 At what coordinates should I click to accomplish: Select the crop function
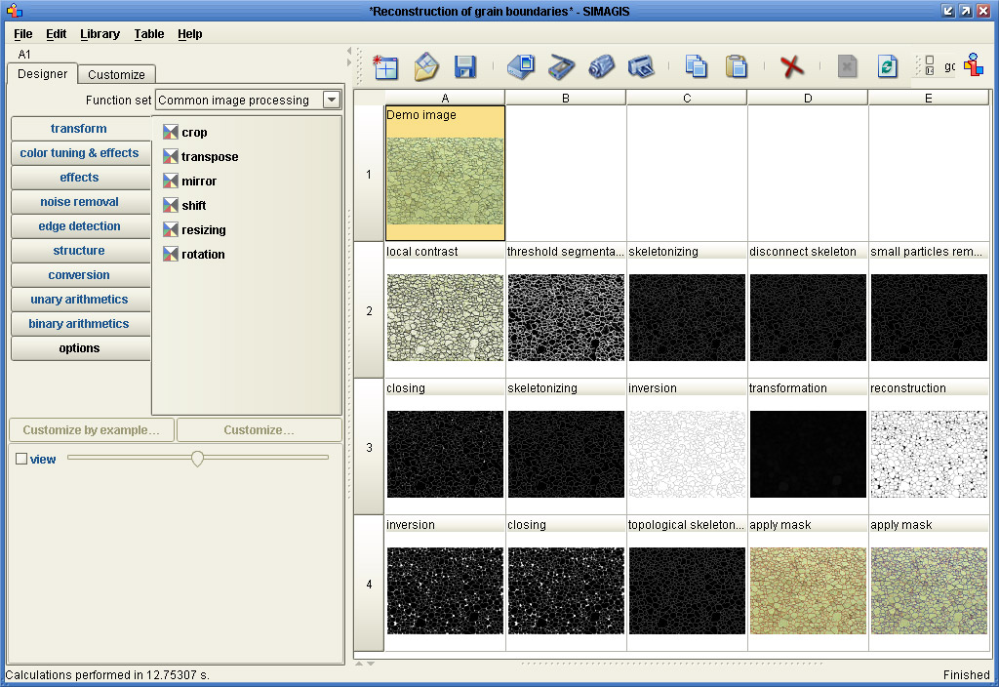(193, 133)
